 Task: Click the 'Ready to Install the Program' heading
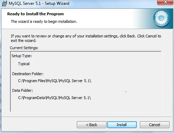(35, 14)
